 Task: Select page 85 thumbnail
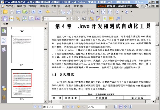[22, 83]
